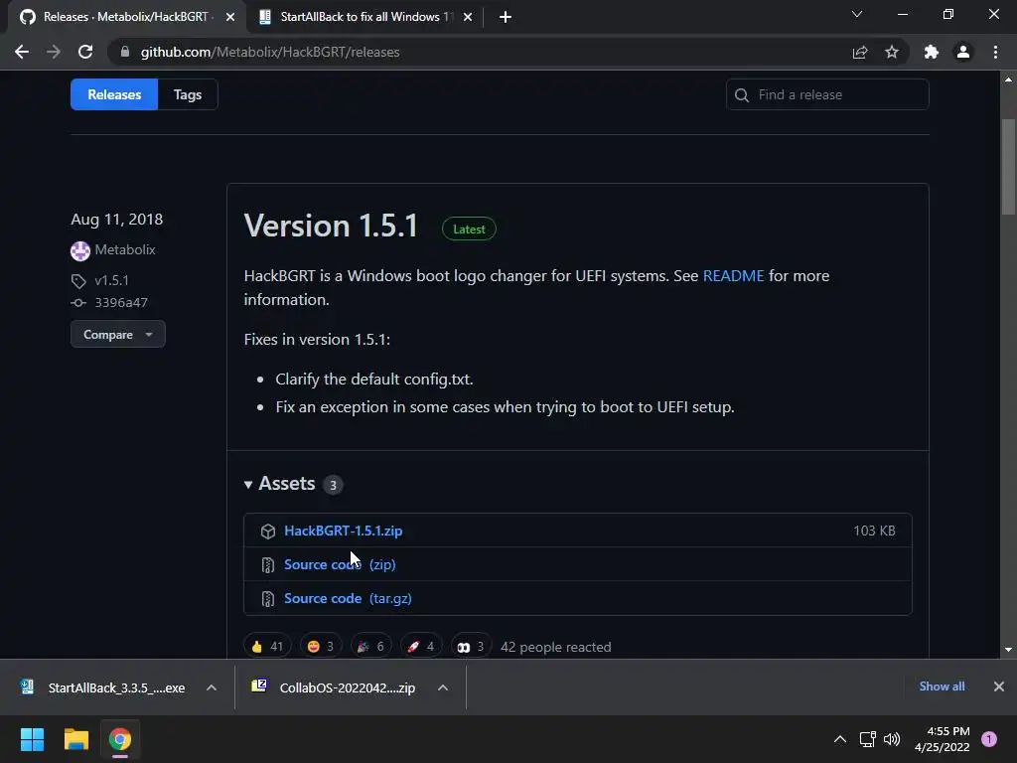Viewport: 1017px width, 763px height.
Task: Open the Metabolix author avatar
Action: [79, 250]
